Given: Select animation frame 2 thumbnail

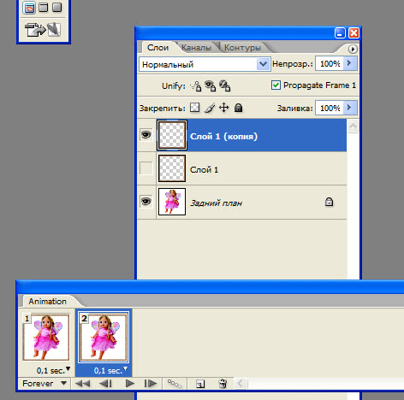Looking at the screenshot, I should click(104, 338).
